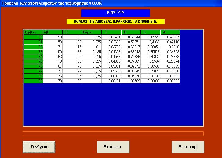Click the Ιδ value 0,72636

point(131,57)
